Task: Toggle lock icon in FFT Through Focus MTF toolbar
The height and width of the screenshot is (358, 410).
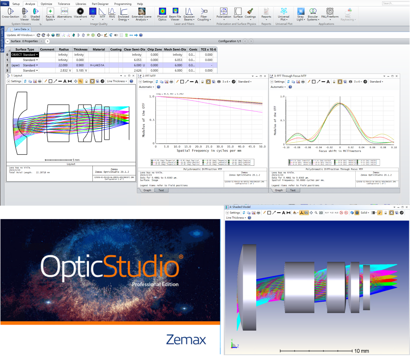Action: coord(334,82)
